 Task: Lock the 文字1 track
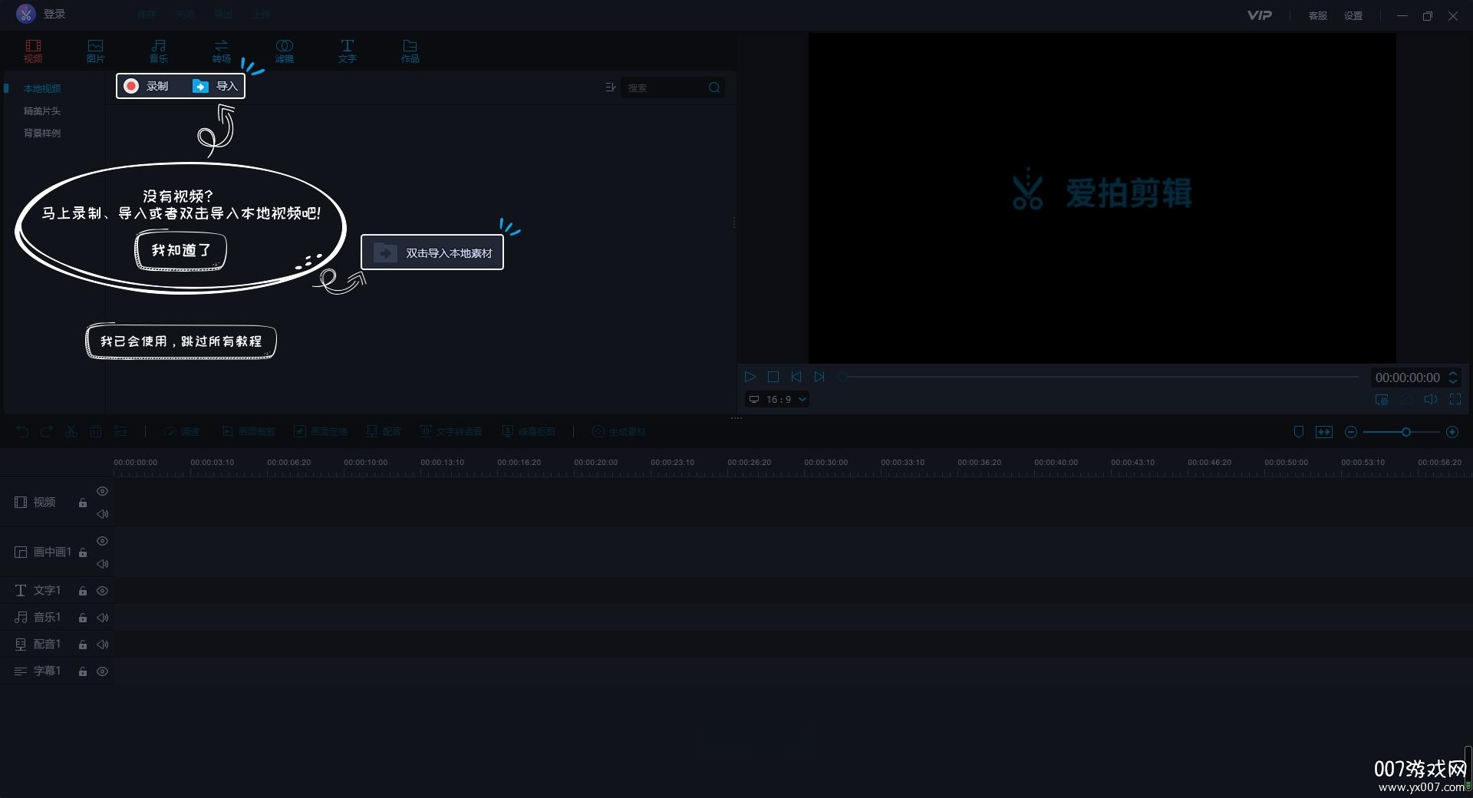click(83, 591)
